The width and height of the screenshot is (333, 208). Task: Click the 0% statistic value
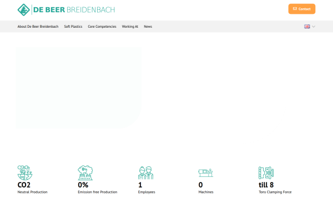coord(83,185)
